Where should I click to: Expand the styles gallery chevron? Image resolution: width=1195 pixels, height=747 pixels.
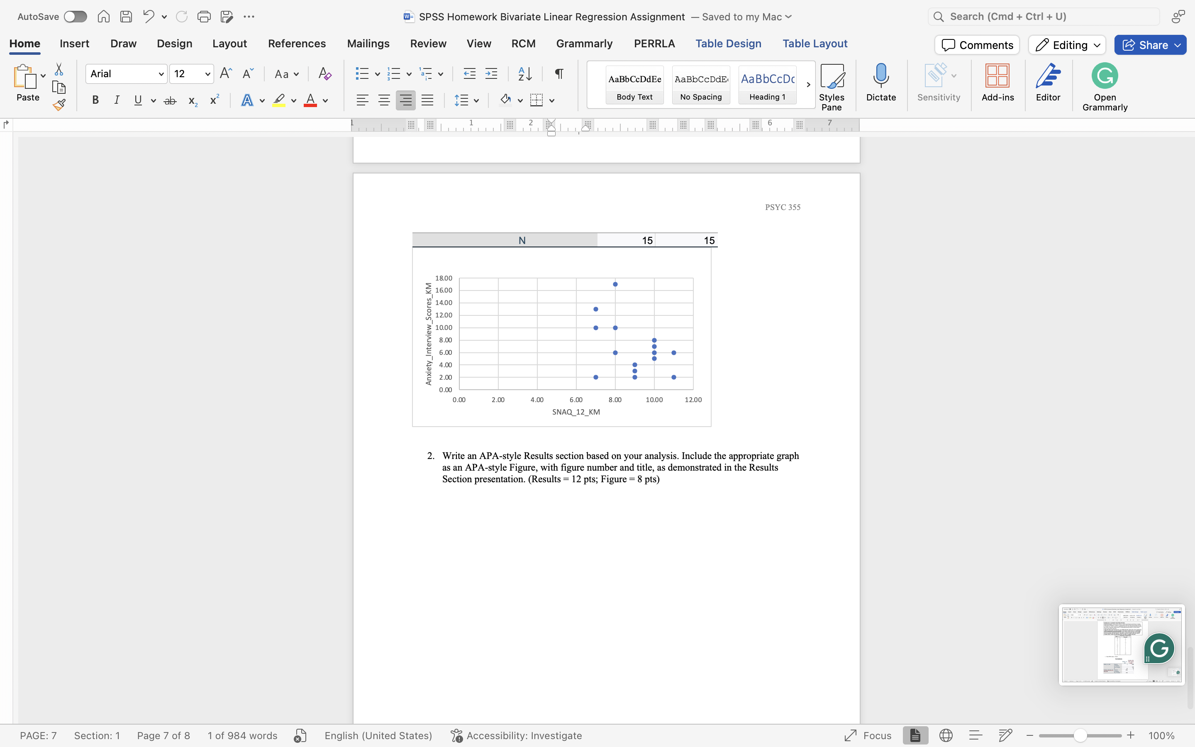point(808,85)
